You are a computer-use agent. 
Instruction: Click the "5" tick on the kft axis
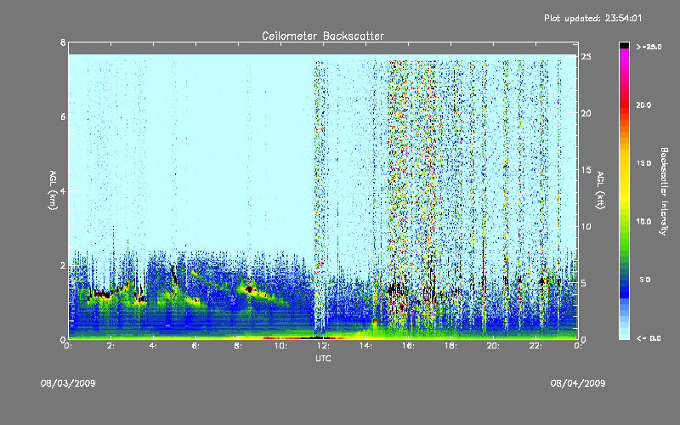coord(584,283)
